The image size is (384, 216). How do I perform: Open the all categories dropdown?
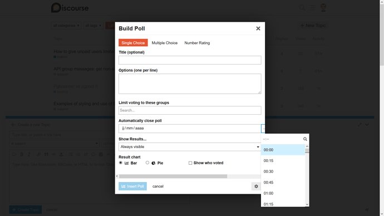point(66,26)
